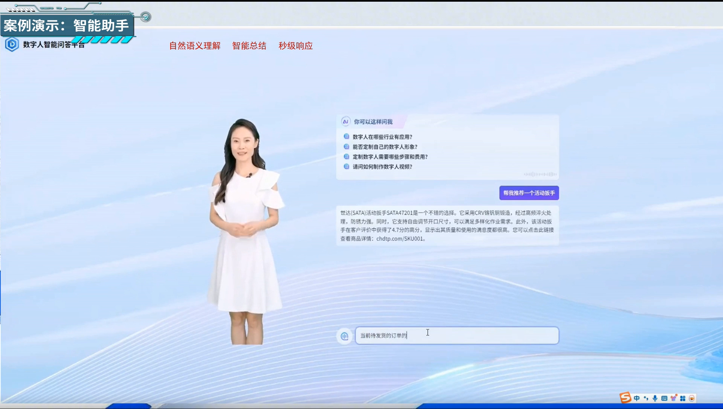Open the Sogou soft keyboard icon
The width and height of the screenshot is (723, 409).
click(664, 398)
